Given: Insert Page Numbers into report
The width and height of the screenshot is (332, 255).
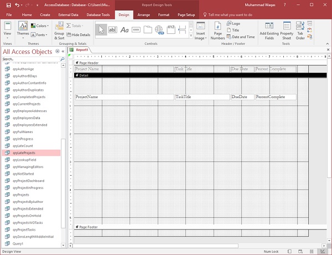Looking at the screenshot, I should click(217, 31).
